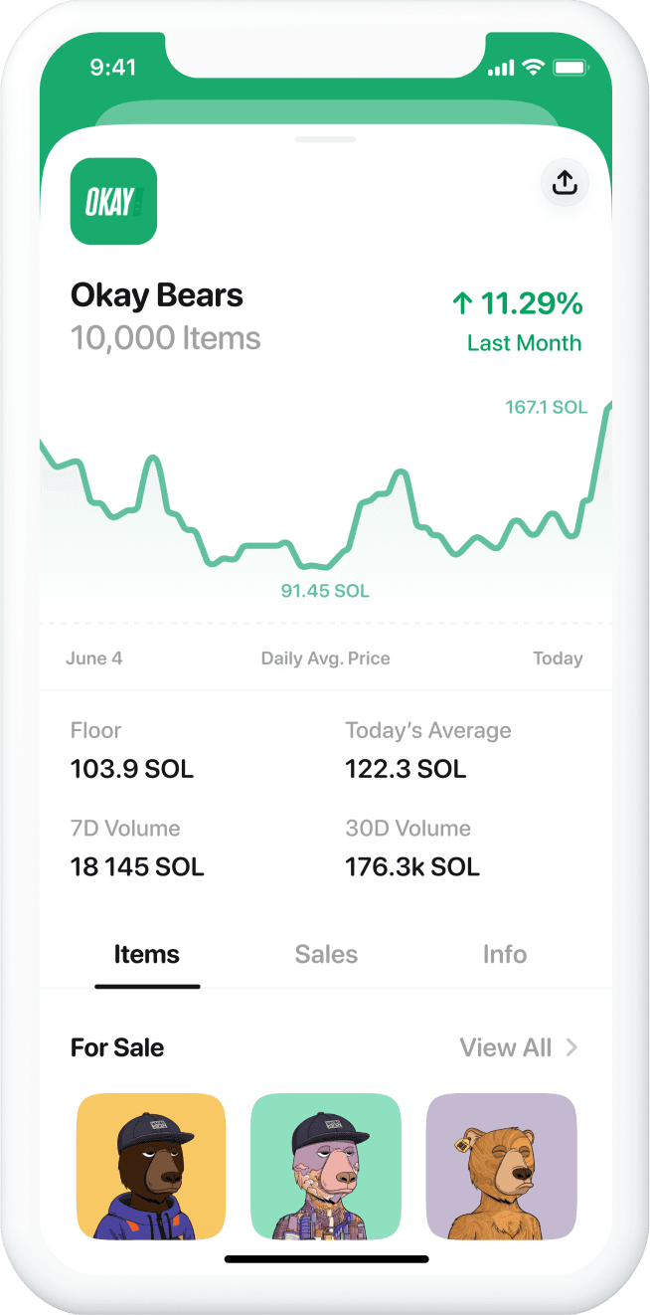Tap the View All link
The width and height of the screenshot is (650, 1315).
505,1047
